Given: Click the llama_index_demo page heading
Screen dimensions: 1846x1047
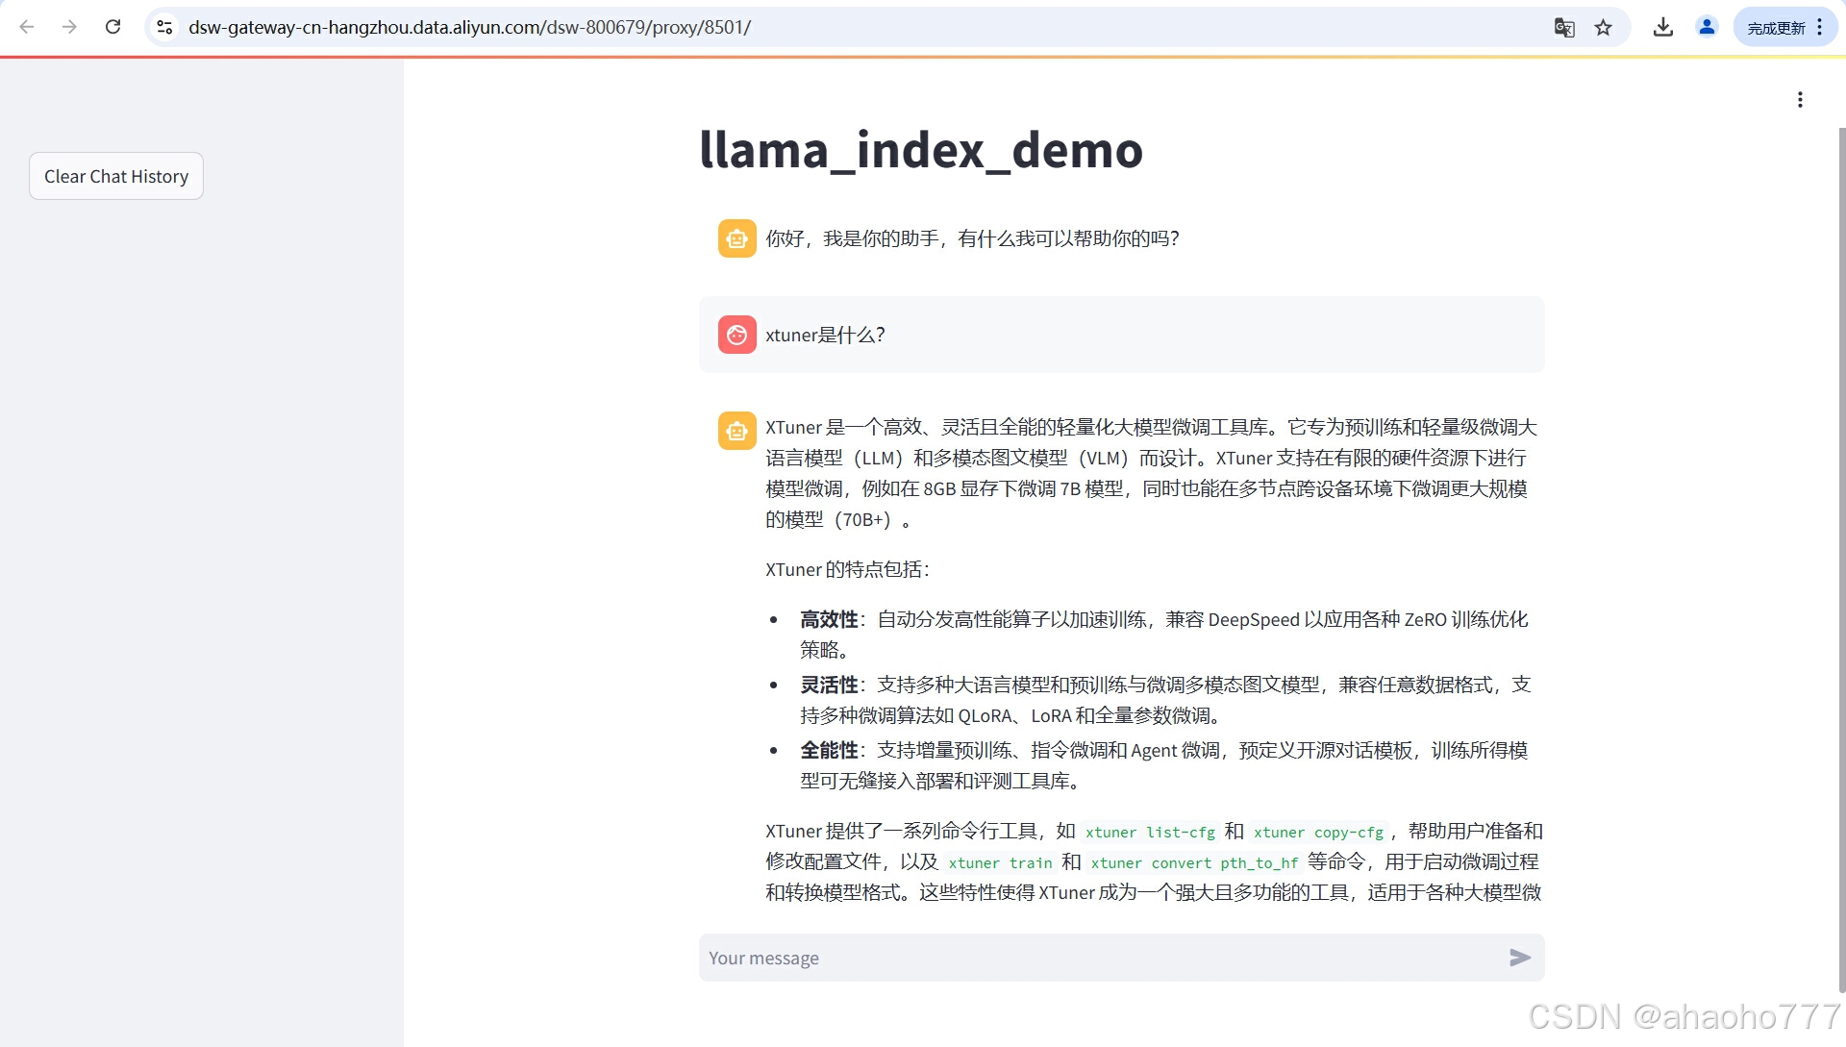Looking at the screenshot, I should tap(920, 150).
